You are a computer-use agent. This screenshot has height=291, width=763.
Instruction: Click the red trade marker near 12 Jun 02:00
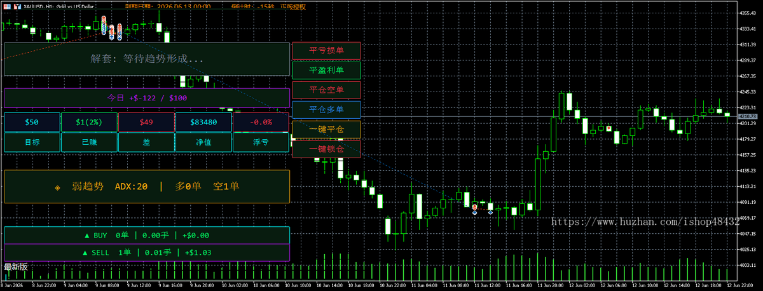(608, 128)
